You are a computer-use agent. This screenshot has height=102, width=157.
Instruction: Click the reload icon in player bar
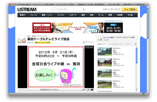[88, 90]
